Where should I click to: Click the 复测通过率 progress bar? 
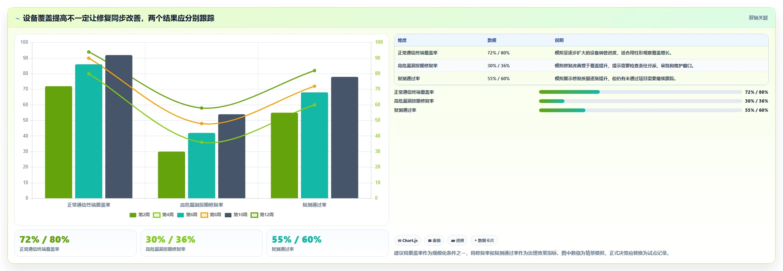(640, 110)
